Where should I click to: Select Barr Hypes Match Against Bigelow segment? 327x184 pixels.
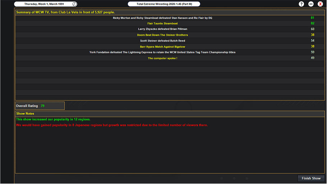(x=170, y=46)
